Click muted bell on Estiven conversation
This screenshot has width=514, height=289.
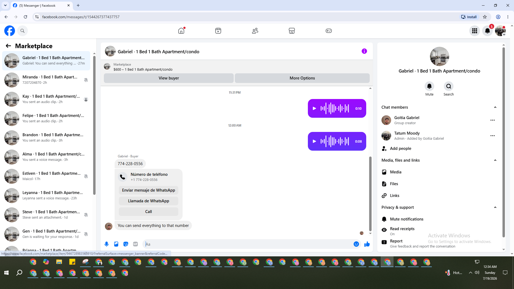(86, 176)
